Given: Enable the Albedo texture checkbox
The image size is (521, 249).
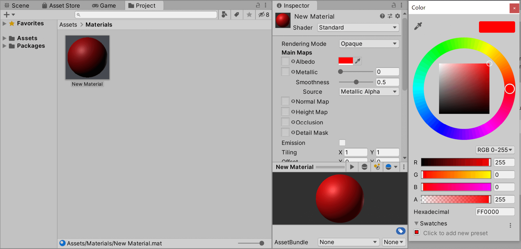Looking at the screenshot, I should (x=285, y=61).
